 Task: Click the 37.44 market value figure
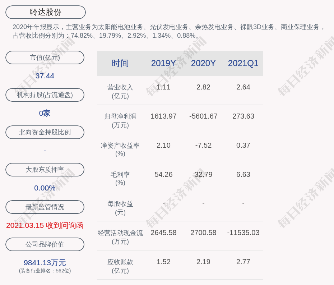tap(45, 76)
